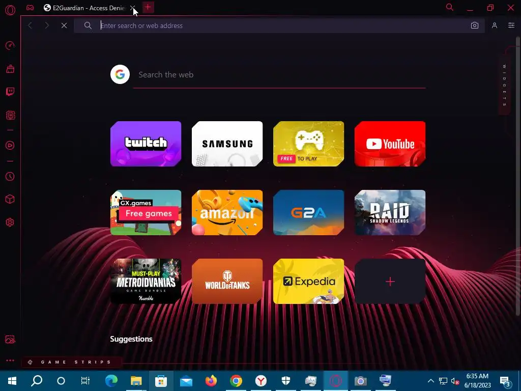Click the Search the web field
The image size is (521, 391).
[x=279, y=75]
